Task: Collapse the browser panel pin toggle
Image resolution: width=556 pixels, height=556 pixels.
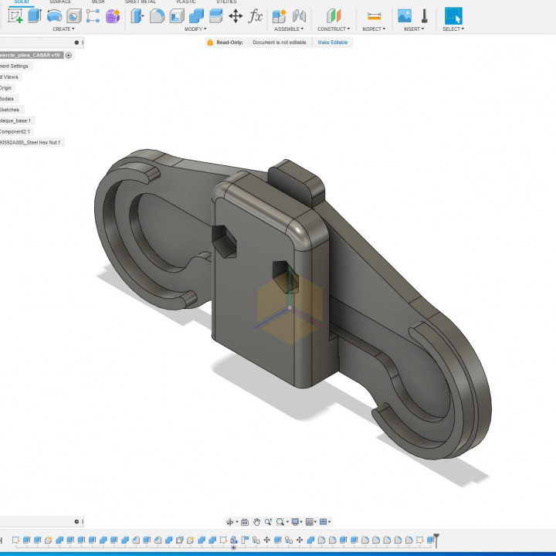Action: coord(76,42)
